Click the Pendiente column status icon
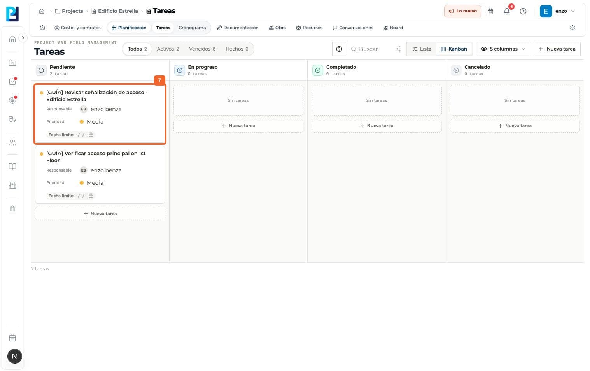The width and height of the screenshot is (590, 371). 41,70
